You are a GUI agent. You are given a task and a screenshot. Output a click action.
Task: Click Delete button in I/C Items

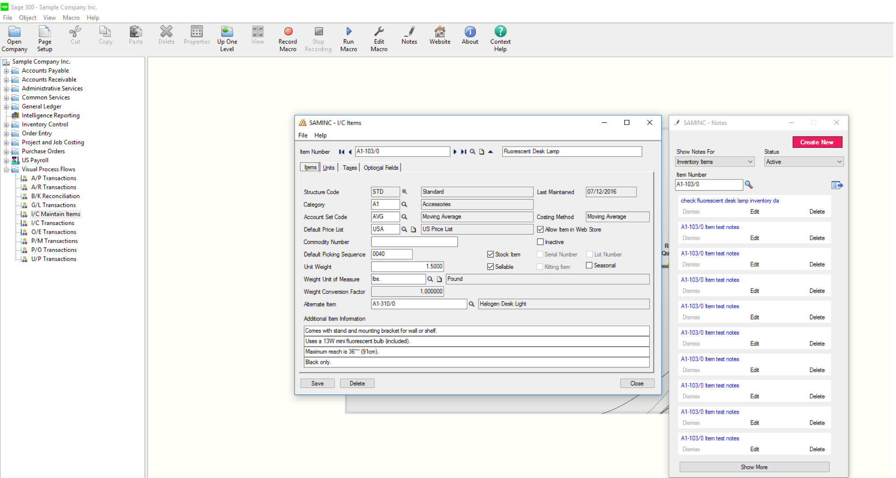[x=358, y=383]
